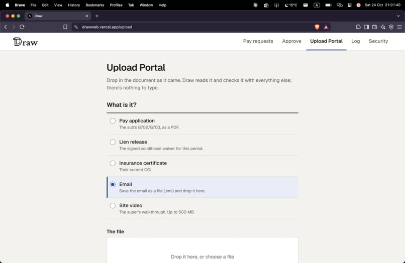
Task: Click the 'Upload Portal' page heading
Action: click(136, 68)
